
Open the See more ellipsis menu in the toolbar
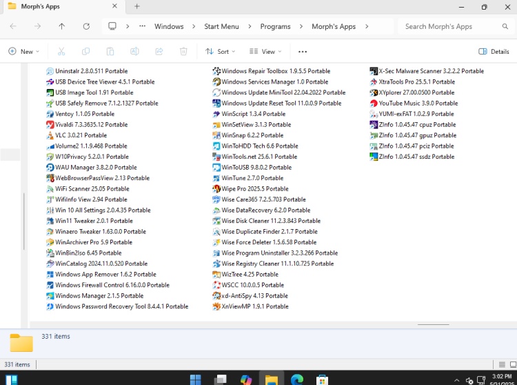pos(303,52)
